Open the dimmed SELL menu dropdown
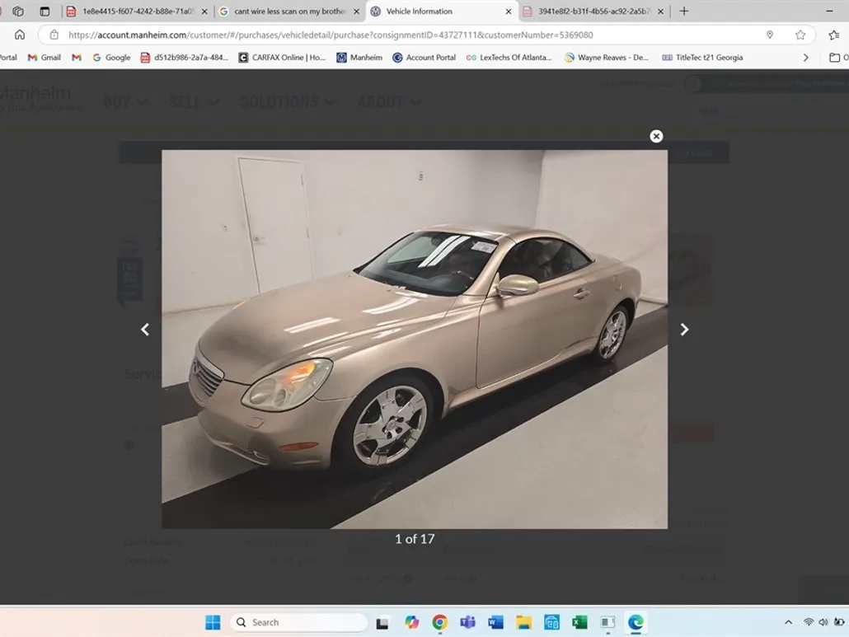The image size is (849, 637). point(194,101)
